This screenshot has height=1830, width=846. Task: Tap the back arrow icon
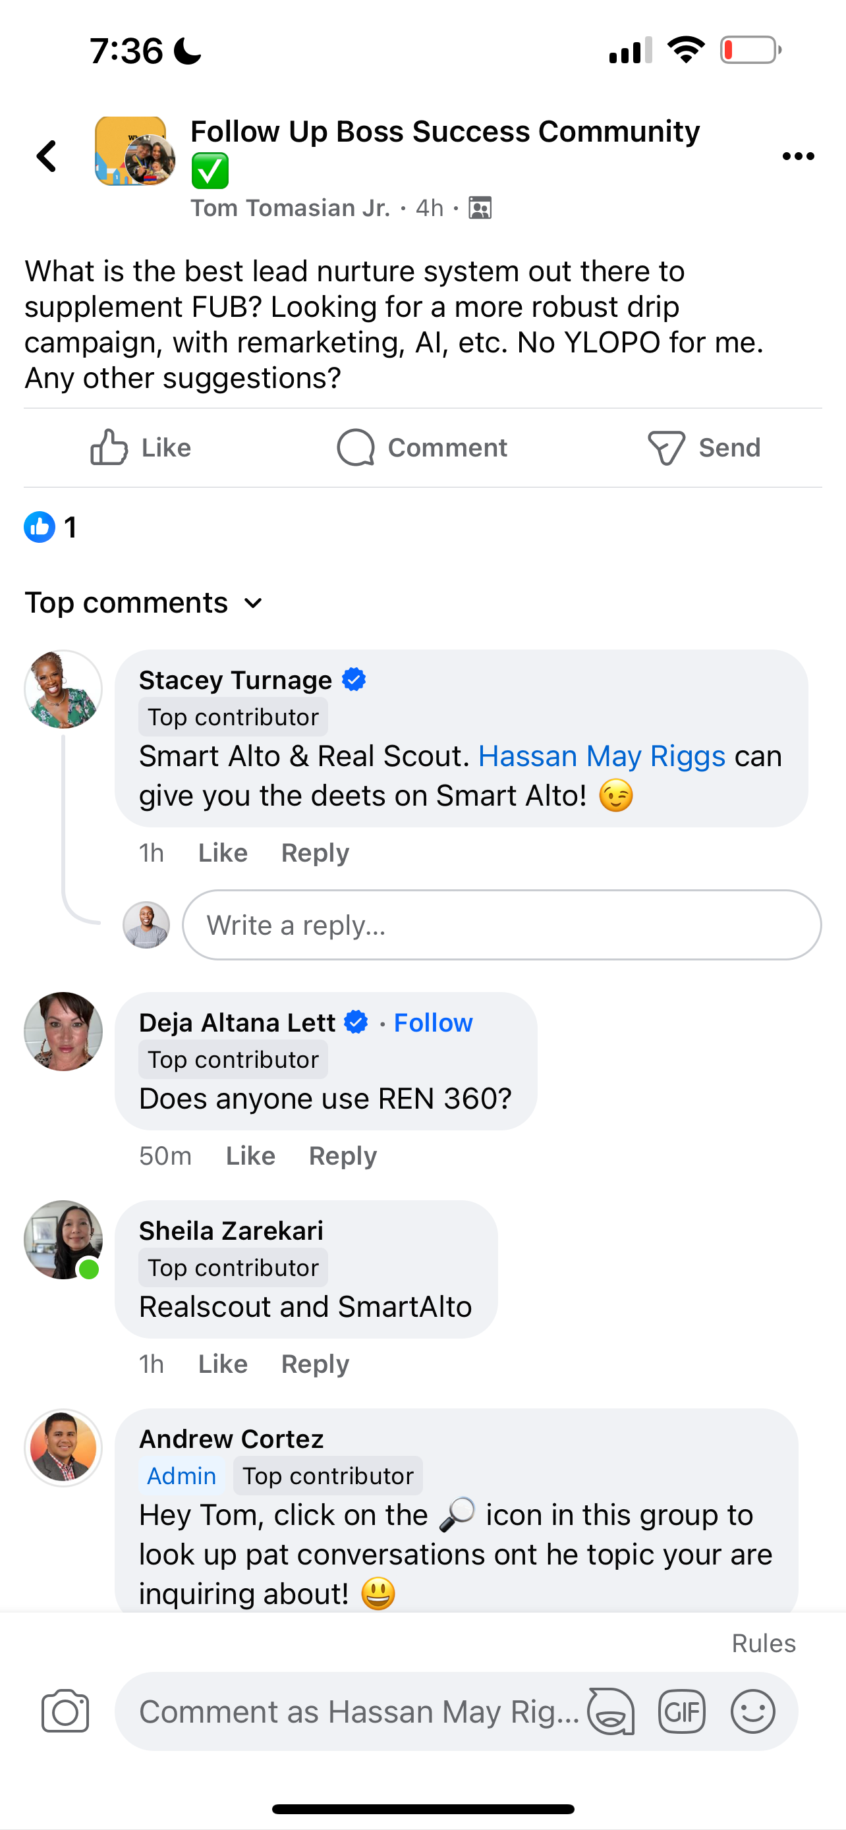point(47,156)
